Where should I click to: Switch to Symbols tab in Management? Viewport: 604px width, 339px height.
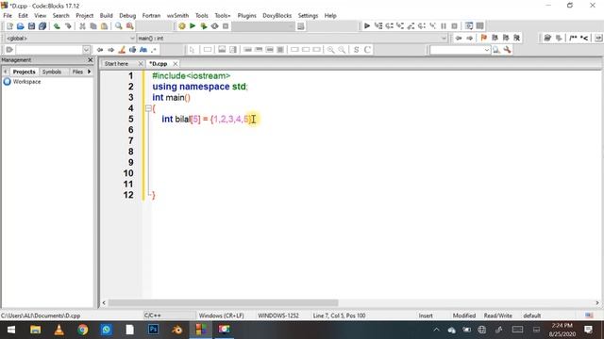(52, 72)
